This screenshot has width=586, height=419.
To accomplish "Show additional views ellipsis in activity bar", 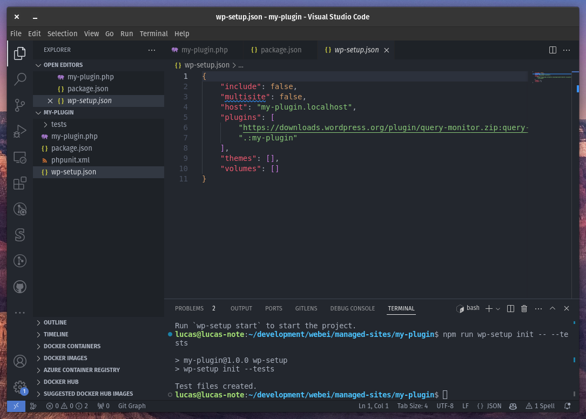I will pyautogui.click(x=19, y=313).
